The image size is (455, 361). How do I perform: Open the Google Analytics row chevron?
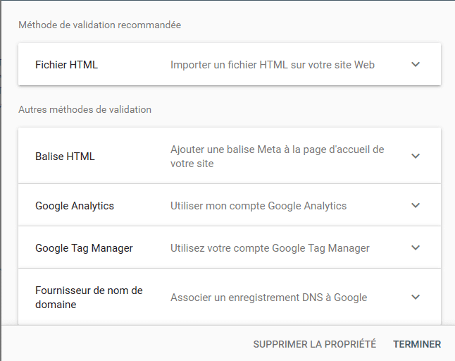(416, 206)
